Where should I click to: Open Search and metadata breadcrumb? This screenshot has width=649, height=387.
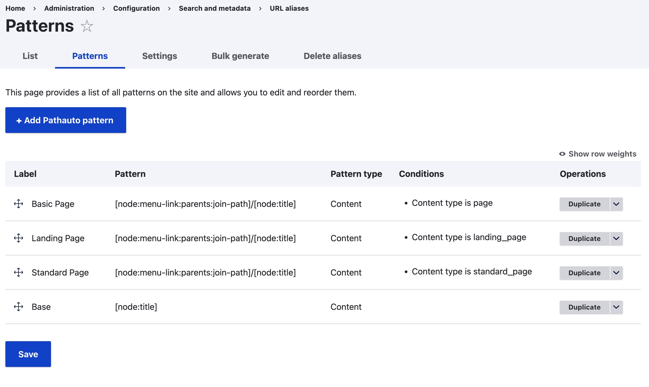coord(215,8)
